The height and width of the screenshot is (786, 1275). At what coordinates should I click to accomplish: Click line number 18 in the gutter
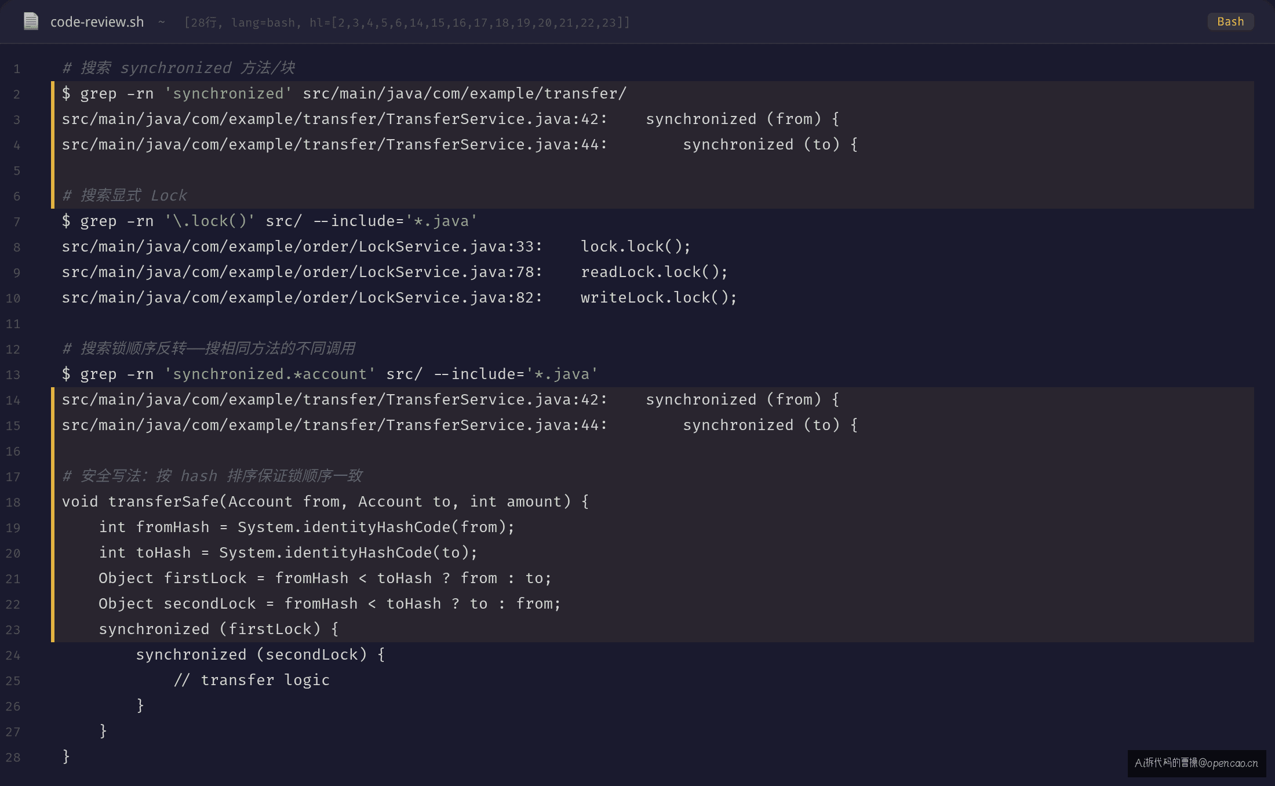pyautogui.click(x=13, y=503)
